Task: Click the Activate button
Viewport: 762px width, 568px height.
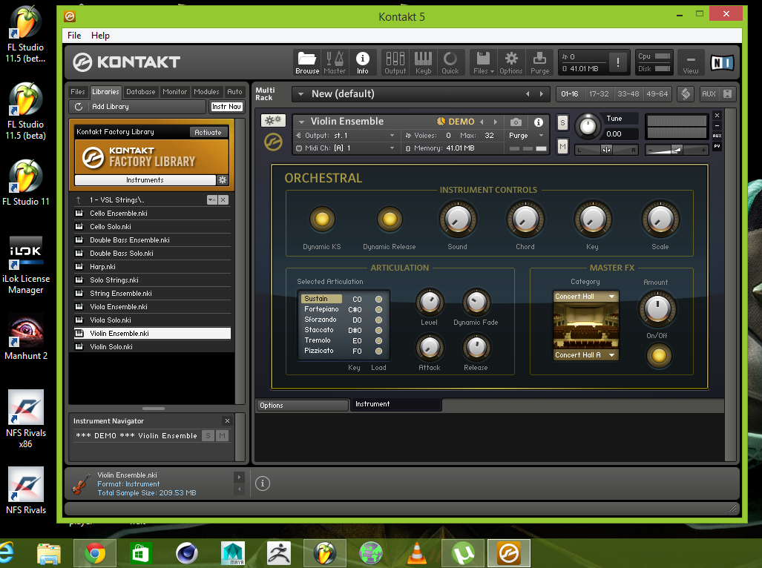Action: [208, 132]
